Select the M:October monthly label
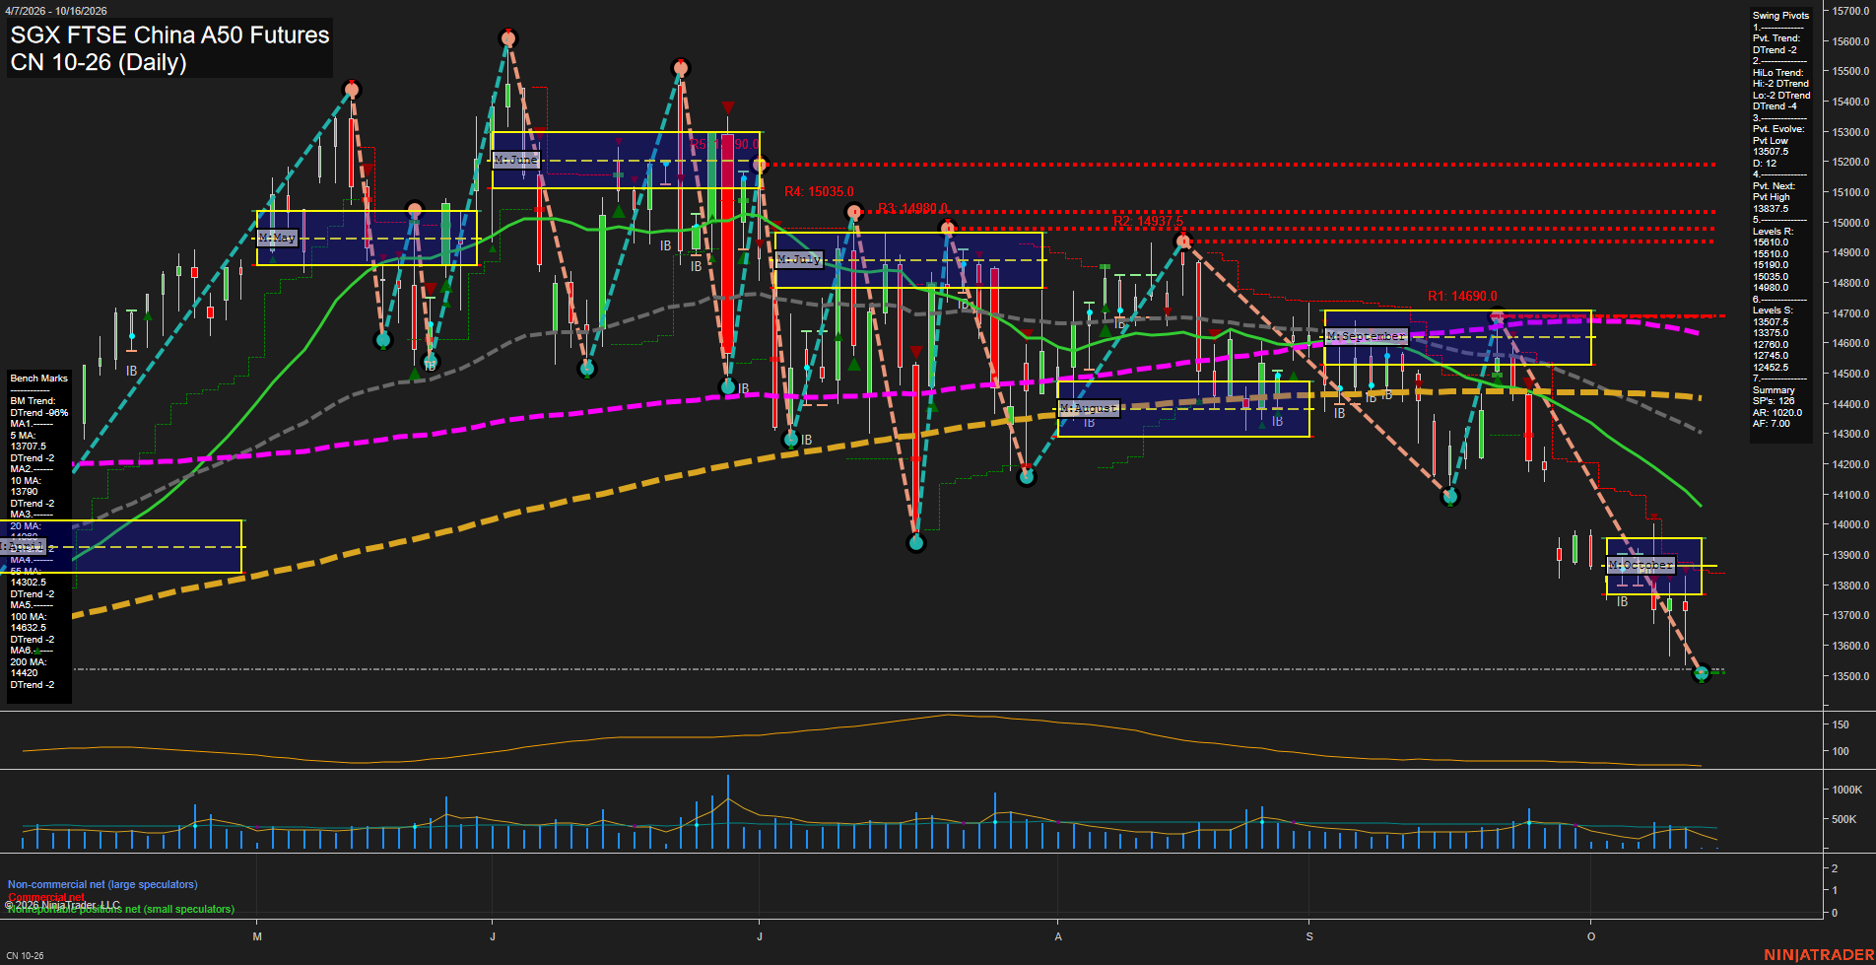The height and width of the screenshot is (965, 1876). tap(1641, 565)
